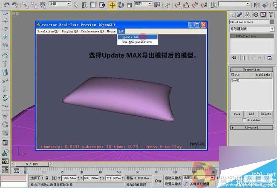Image resolution: width=277 pixels, height=188 pixels.
Task: Activate the Select Object arrow tool
Action: tap(76, 5)
